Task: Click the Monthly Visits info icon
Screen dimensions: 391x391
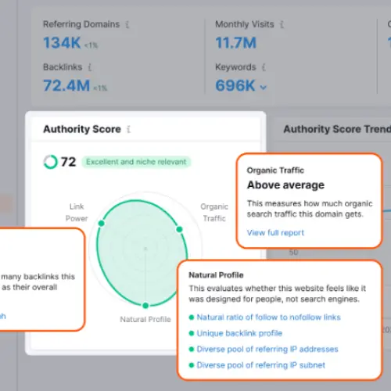Action: tap(282, 24)
